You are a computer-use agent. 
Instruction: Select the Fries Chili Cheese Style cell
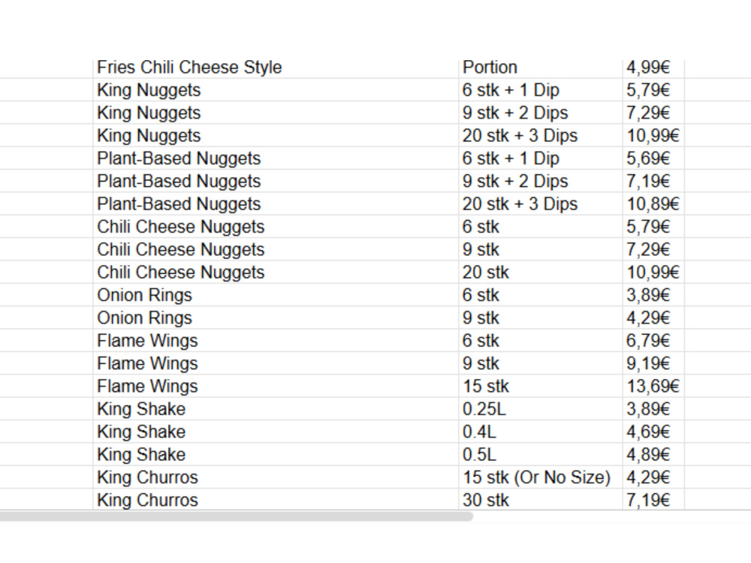(x=276, y=67)
